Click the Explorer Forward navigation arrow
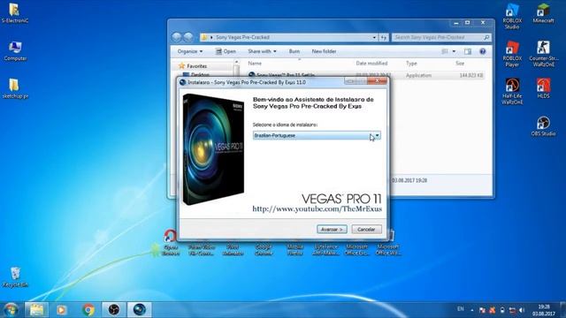This screenshot has height=318, width=566. pyautogui.click(x=188, y=37)
